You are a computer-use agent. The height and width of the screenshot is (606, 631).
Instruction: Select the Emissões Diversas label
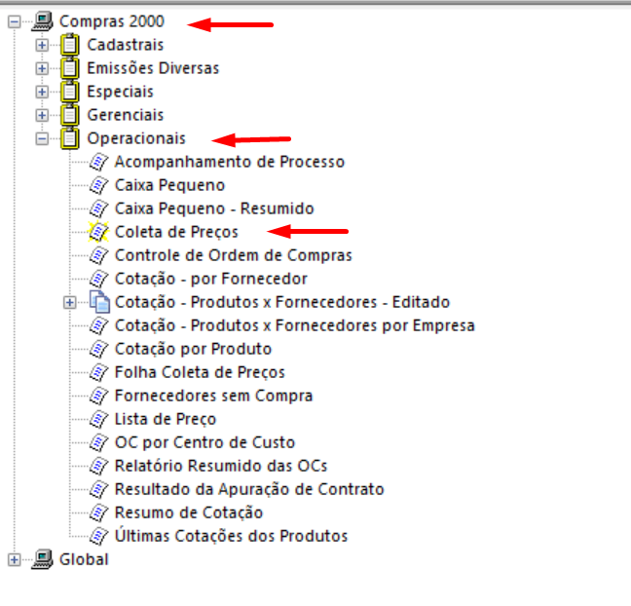[153, 68]
